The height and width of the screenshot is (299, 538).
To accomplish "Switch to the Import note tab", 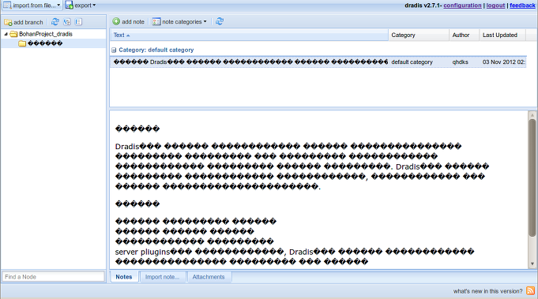I will pos(162,277).
